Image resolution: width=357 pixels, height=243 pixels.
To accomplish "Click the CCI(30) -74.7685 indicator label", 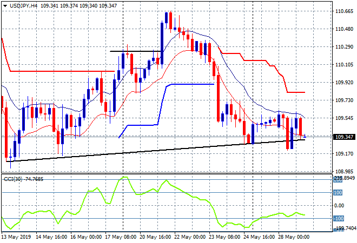I will (x=24, y=179).
